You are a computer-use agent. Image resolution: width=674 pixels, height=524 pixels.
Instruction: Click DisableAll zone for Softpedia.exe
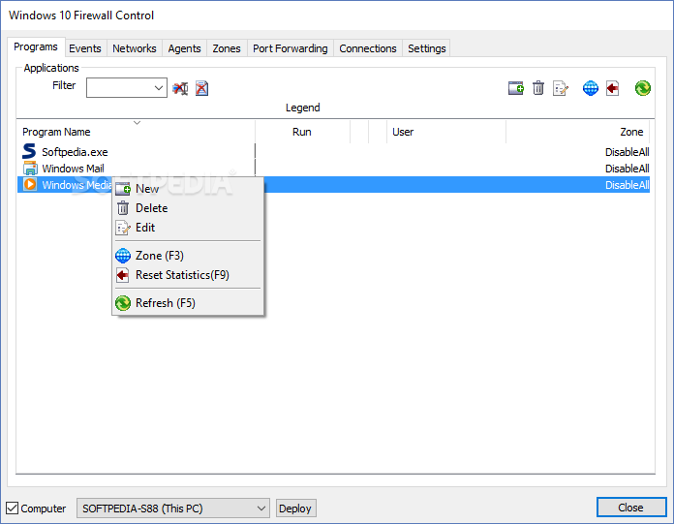coord(627,152)
